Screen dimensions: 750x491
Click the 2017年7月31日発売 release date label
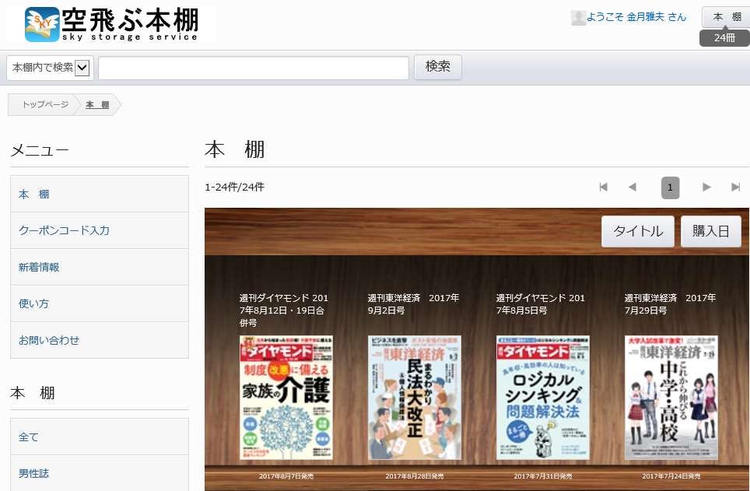pos(543,476)
